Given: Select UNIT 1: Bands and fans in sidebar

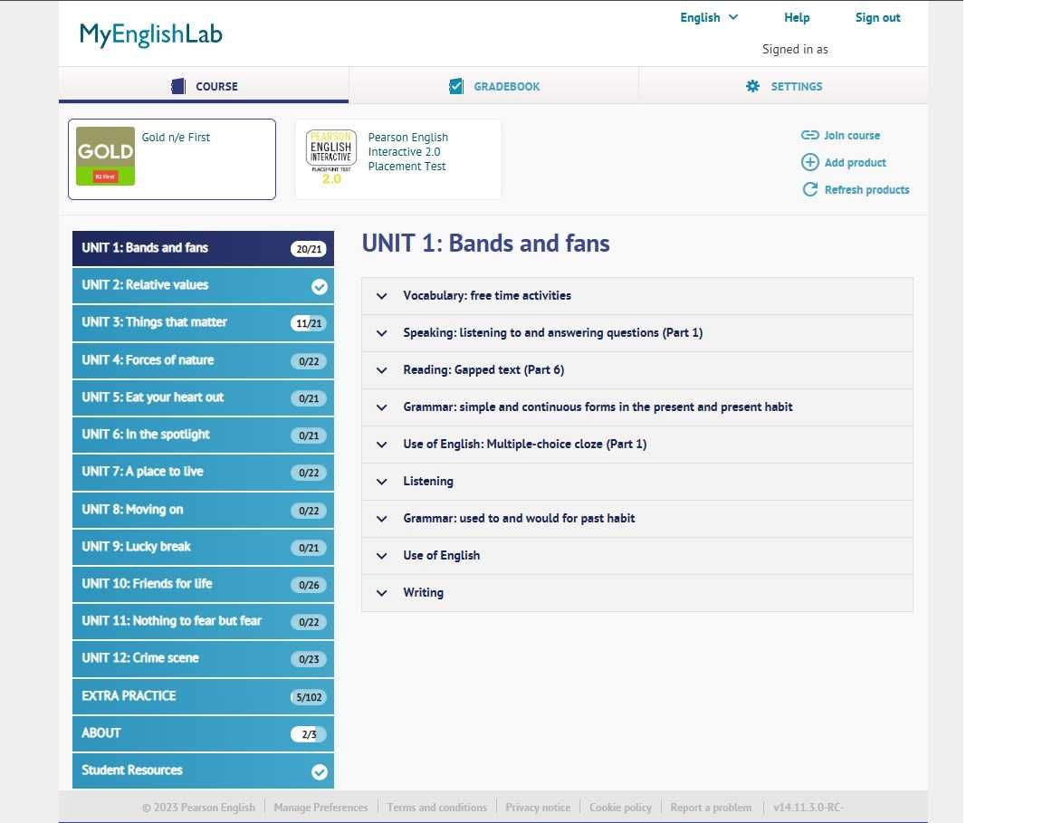Looking at the screenshot, I should [203, 248].
